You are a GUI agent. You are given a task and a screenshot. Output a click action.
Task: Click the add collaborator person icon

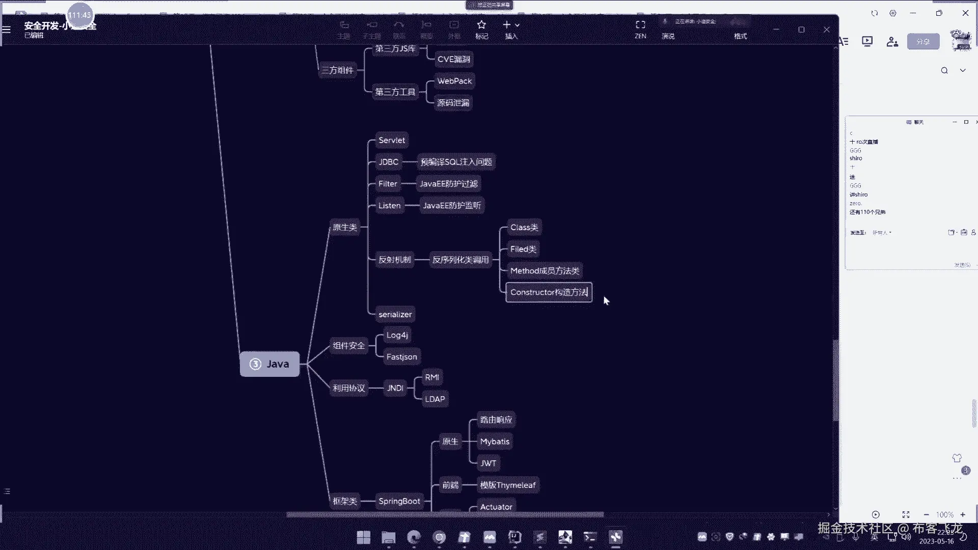892,42
